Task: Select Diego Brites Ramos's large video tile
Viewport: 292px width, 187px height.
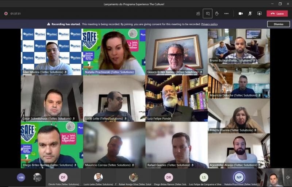Action: [x=52, y=145]
